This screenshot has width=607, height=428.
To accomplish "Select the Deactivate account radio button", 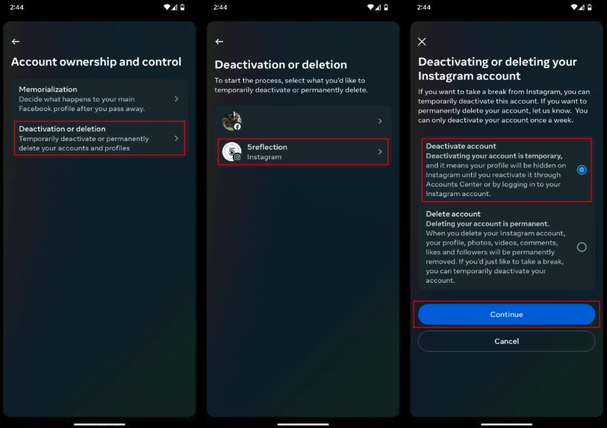I will 581,170.
